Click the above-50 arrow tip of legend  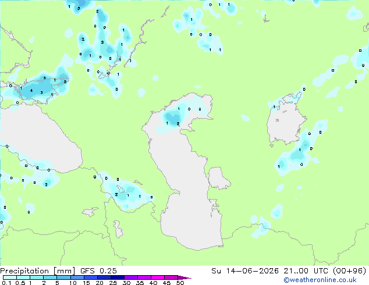pyautogui.click(x=185, y=277)
